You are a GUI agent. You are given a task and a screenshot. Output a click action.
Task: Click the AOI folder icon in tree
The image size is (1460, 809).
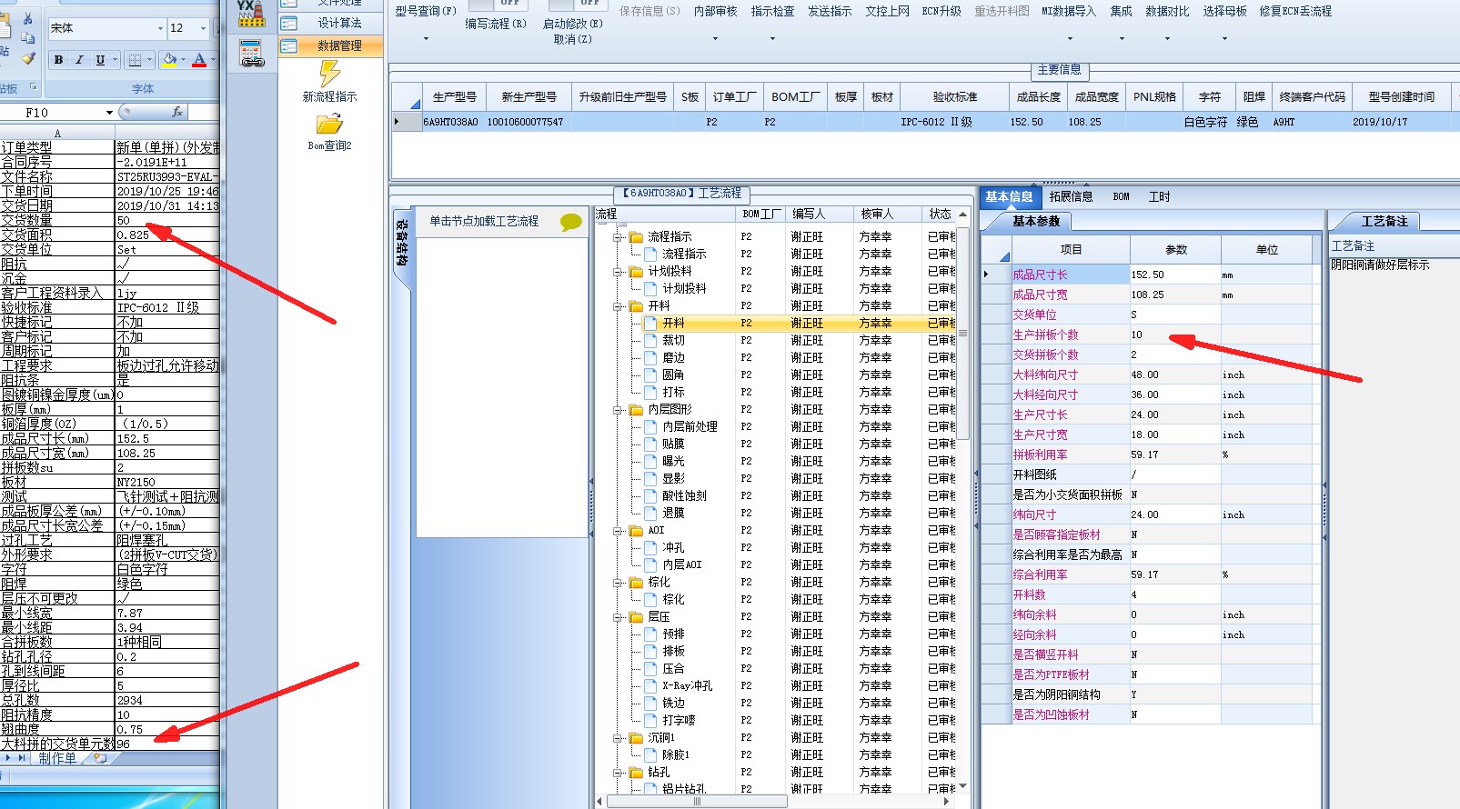[636, 531]
